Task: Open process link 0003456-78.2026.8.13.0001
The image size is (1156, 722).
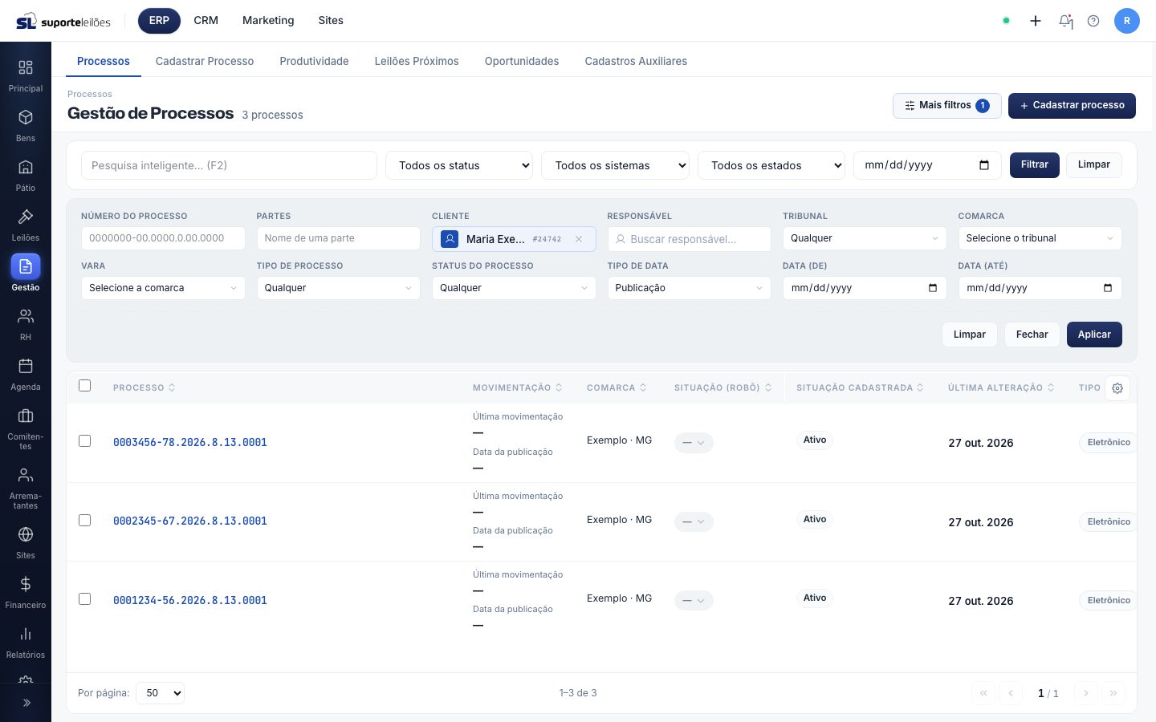Action: [190, 442]
